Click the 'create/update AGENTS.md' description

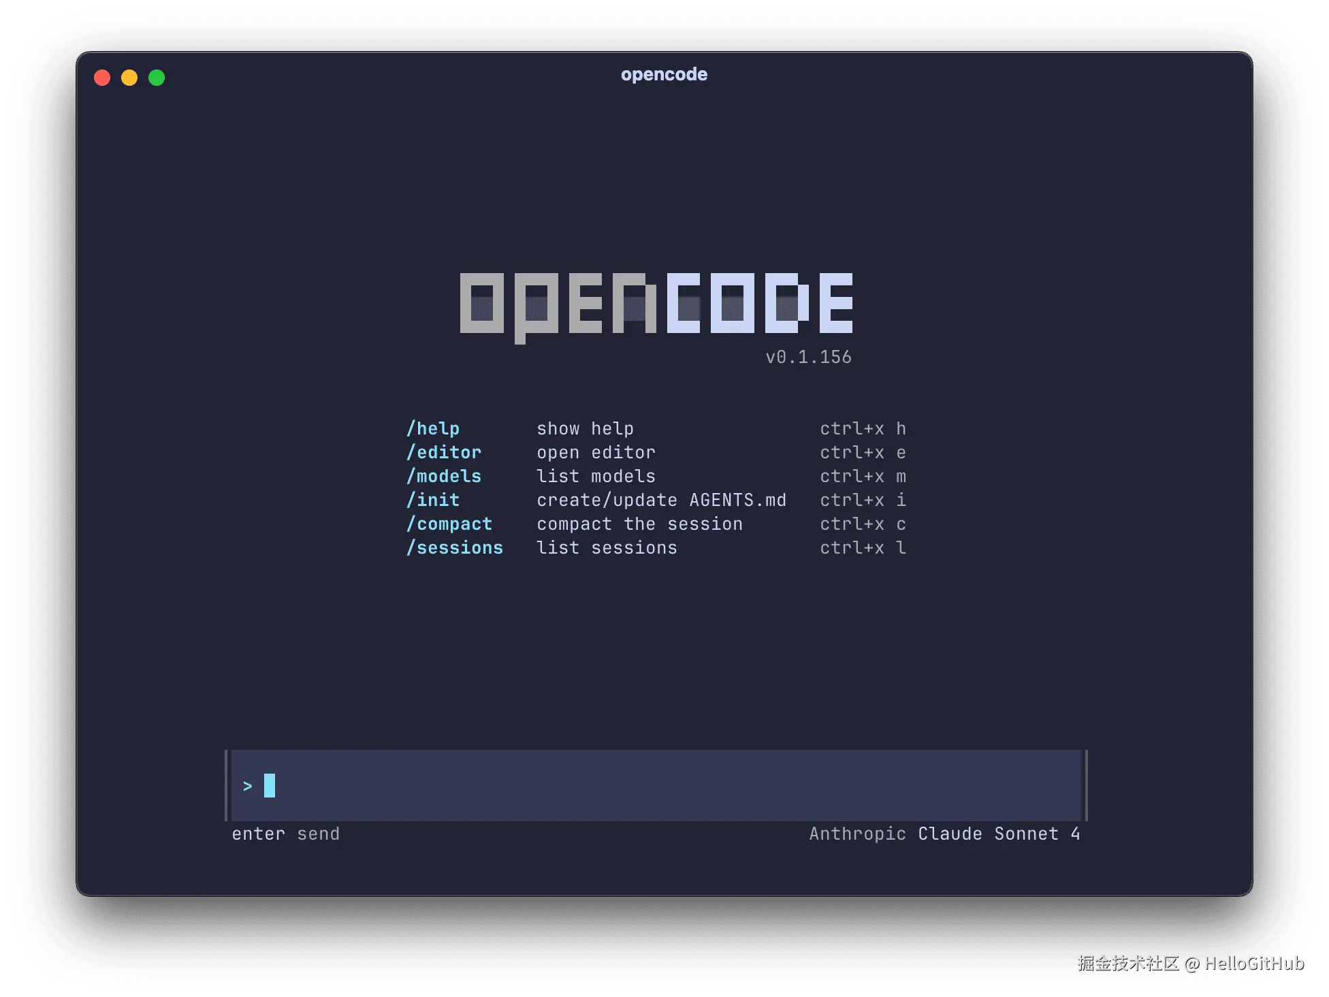(661, 500)
